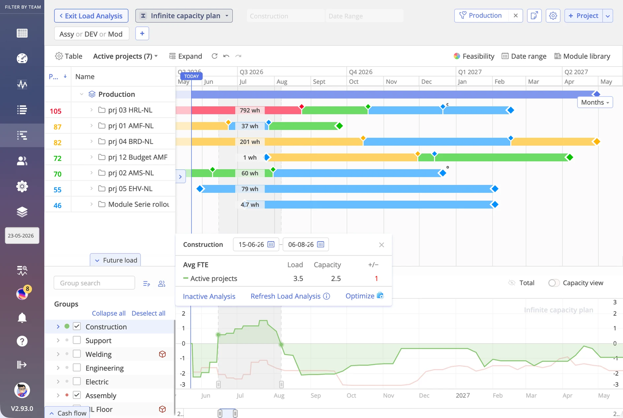Open the Date range option
The width and height of the screenshot is (623, 418).
click(x=524, y=56)
